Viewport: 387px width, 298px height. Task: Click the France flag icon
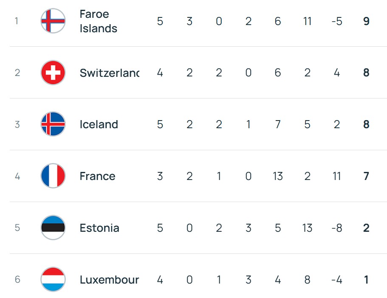coord(53,176)
